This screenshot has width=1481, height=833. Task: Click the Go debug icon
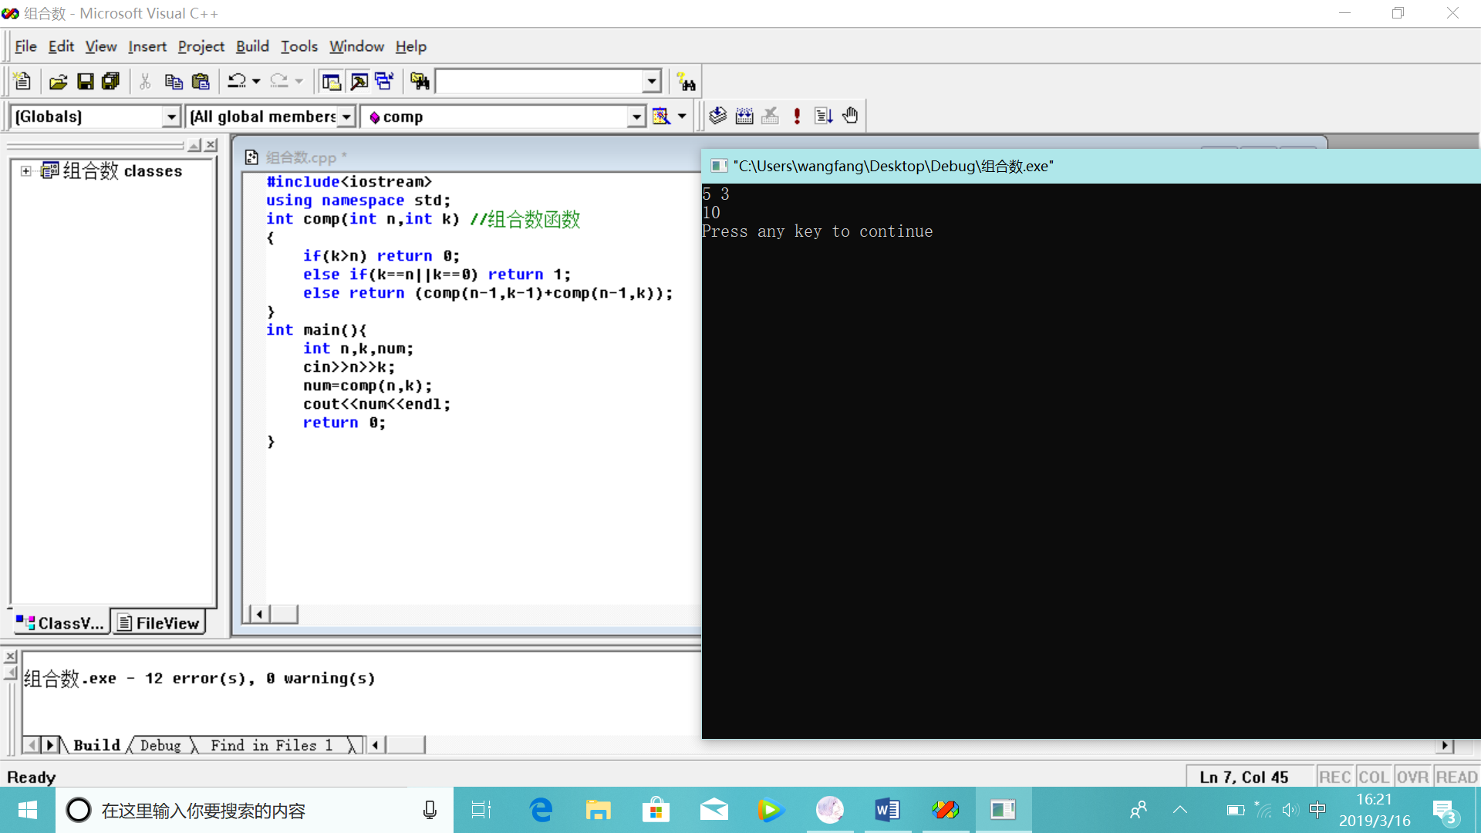824,116
